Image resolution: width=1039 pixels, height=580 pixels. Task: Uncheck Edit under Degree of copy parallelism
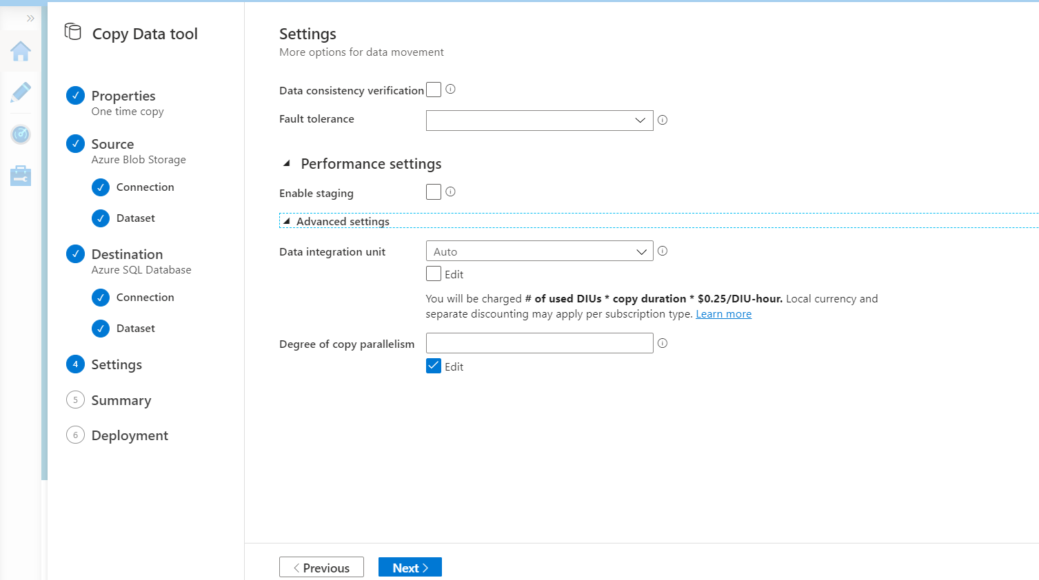click(x=434, y=366)
